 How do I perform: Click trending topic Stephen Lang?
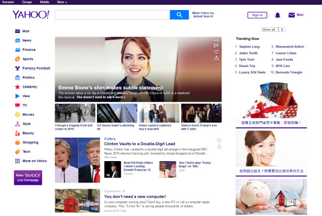point(250,47)
